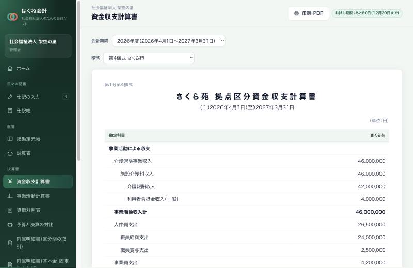Image resolution: width=413 pixels, height=268 pixels.
Task: Click the 介護報酬収入 row label
Action: pos(141,186)
